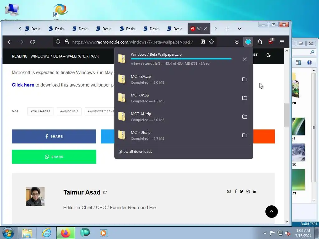319x239 pixels.
Task: Show hidden tray icons arrow
Action: [x=265, y=233]
